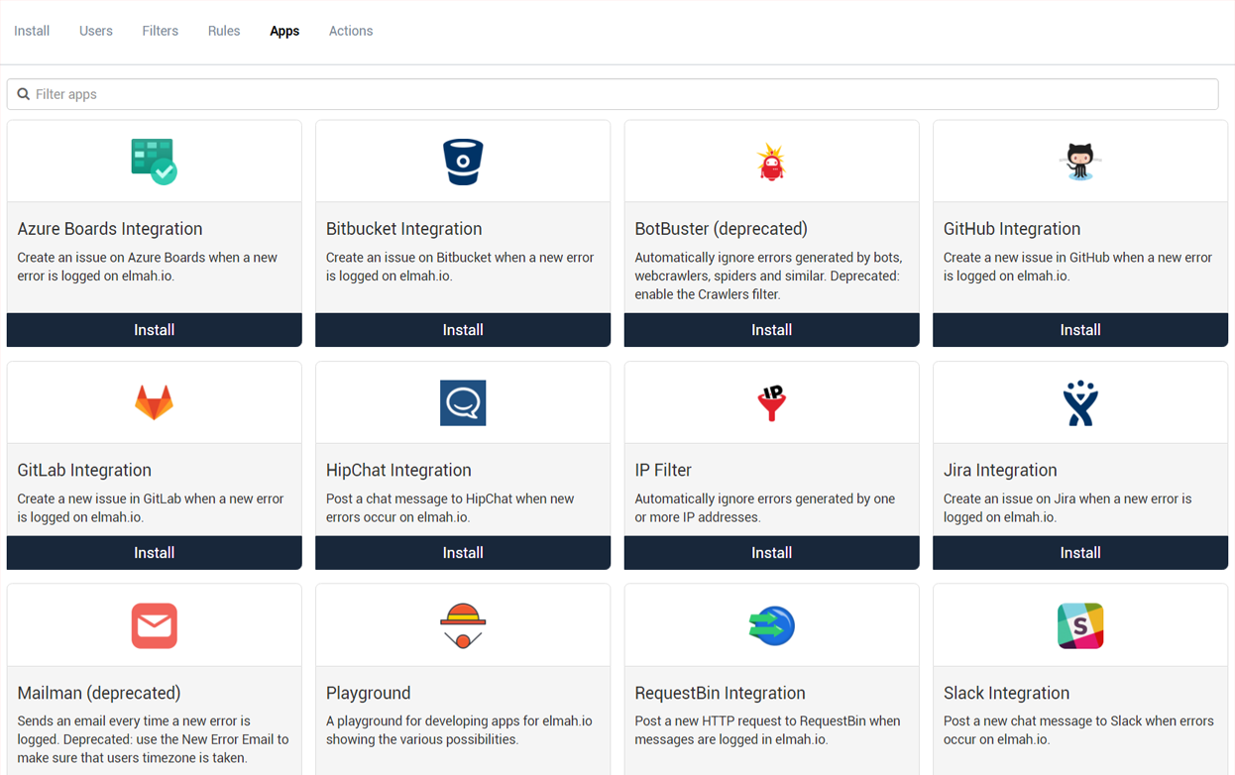Click the HipChat Integration title
Viewport: 1235px width, 775px height.
[x=398, y=470]
